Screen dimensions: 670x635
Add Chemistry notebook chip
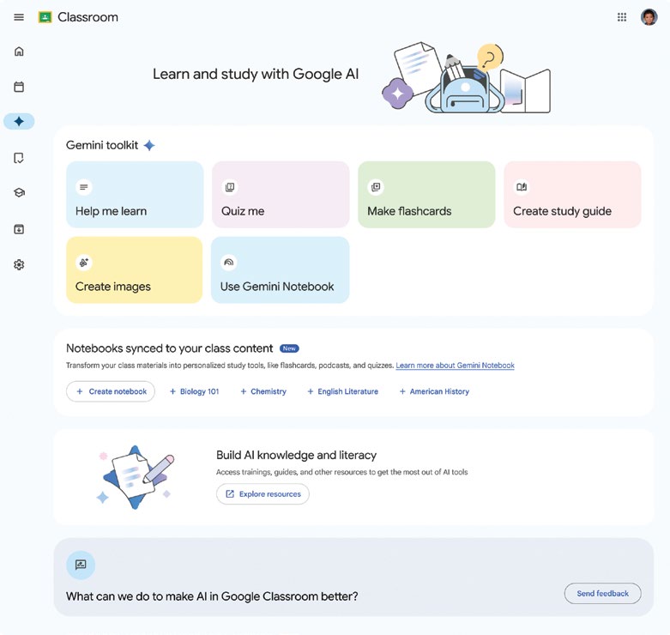pyautogui.click(x=263, y=391)
